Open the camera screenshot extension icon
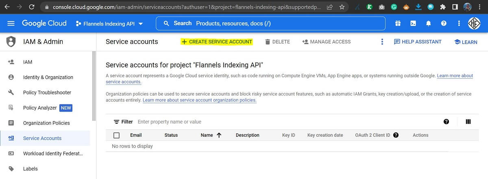Image resolution: width=488 pixels, height=179 pixels. pyautogui.click(x=381, y=7)
